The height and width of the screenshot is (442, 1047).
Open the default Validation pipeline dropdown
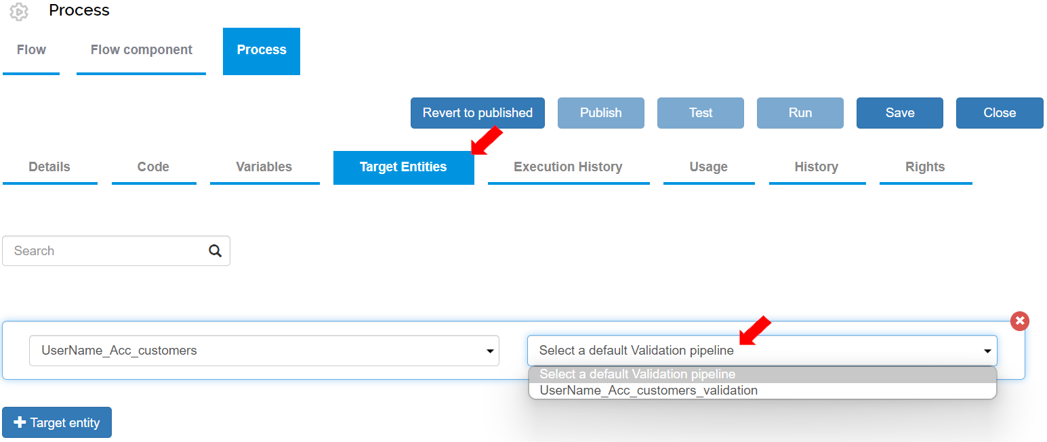point(762,351)
